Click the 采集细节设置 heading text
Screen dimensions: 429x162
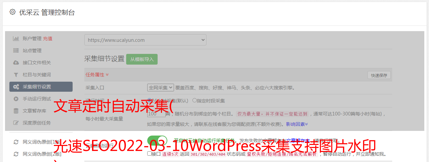(104, 59)
